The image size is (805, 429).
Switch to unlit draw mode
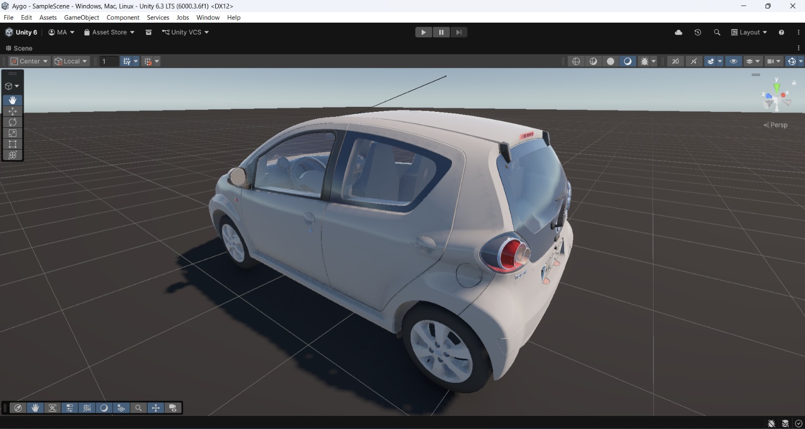[x=611, y=61]
